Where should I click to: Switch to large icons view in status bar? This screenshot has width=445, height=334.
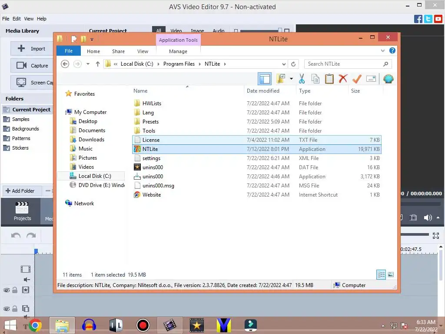391,275
